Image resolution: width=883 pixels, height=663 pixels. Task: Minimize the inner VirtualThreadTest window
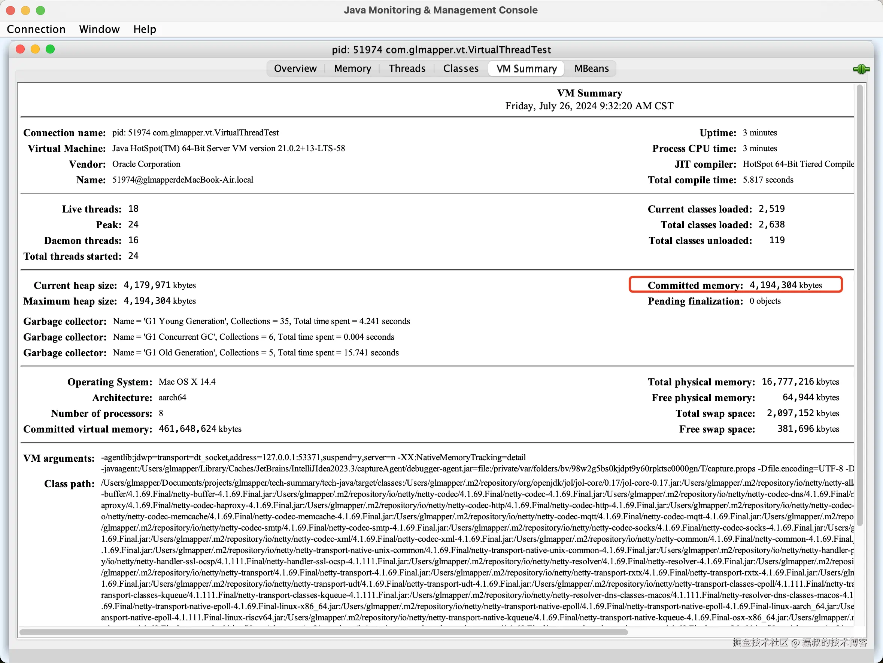point(35,49)
